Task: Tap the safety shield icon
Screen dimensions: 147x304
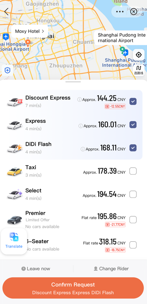Action: (7, 70)
